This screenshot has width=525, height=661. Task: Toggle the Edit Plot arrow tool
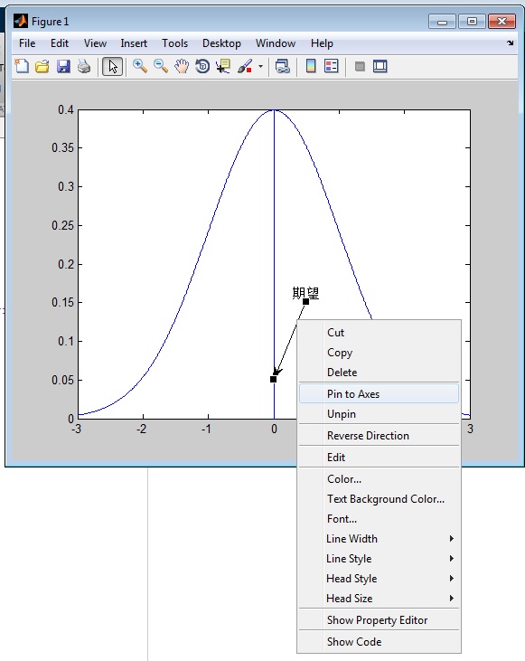click(112, 66)
